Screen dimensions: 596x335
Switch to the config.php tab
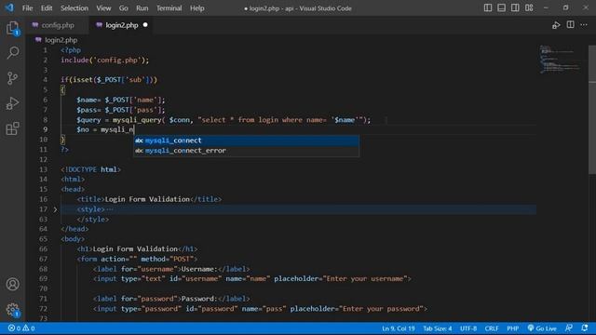point(58,25)
